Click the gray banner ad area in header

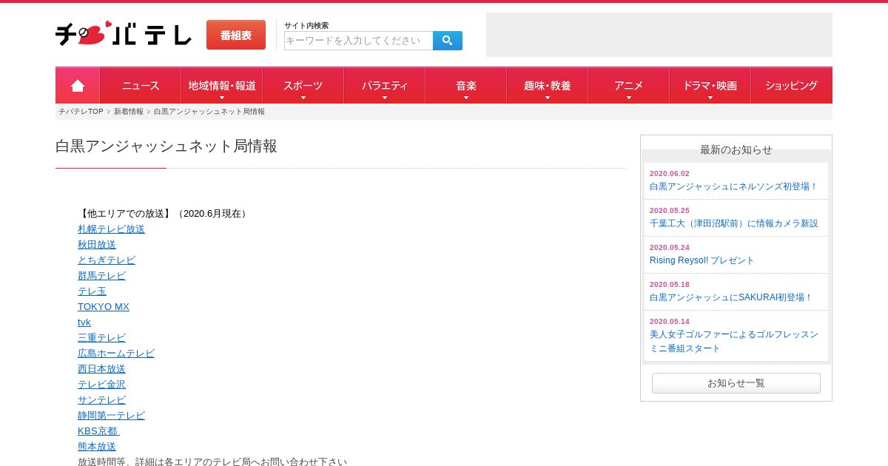coord(659,35)
